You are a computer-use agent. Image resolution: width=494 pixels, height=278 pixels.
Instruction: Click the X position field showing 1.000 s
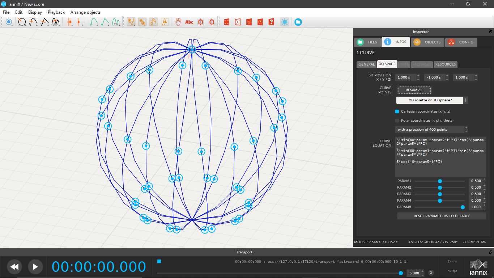click(x=405, y=77)
